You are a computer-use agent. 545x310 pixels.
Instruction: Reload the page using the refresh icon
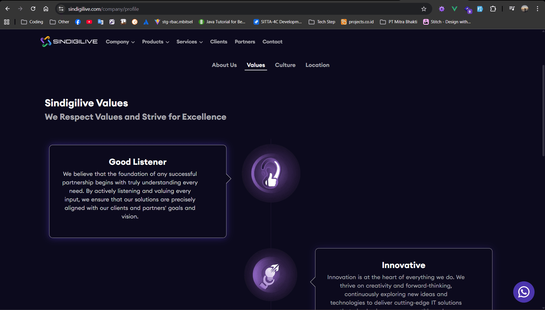(33, 9)
